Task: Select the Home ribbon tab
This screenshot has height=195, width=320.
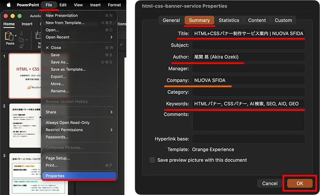Action: 9,24
